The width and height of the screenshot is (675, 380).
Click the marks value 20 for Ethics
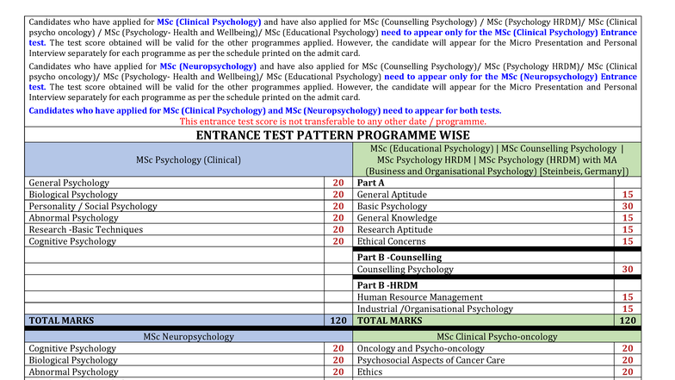[x=628, y=372]
